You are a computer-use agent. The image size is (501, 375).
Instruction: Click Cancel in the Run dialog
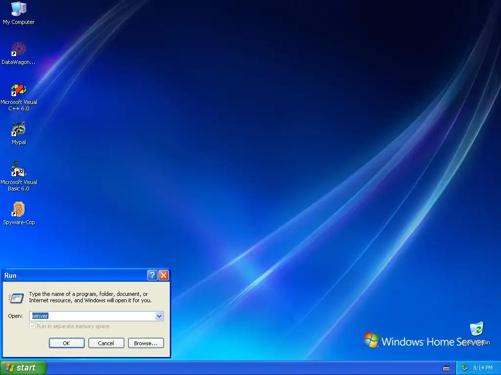click(106, 343)
